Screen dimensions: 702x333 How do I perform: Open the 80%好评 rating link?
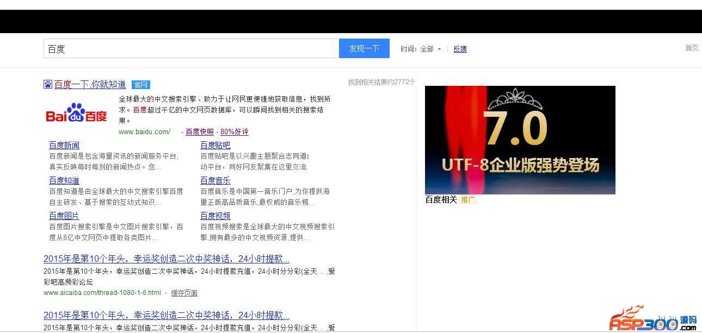pyautogui.click(x=235, y=131)
